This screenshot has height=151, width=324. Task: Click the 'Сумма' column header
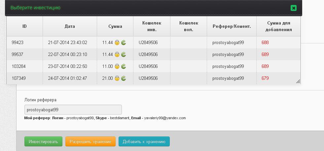tap(115, 26)
